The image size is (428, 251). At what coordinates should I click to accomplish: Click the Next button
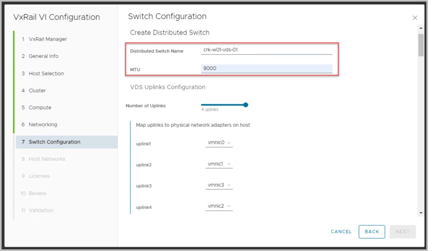coord(402,232)
